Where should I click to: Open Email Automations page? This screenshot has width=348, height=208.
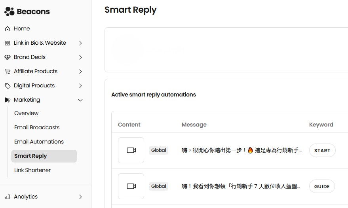(x=39, y=142)
